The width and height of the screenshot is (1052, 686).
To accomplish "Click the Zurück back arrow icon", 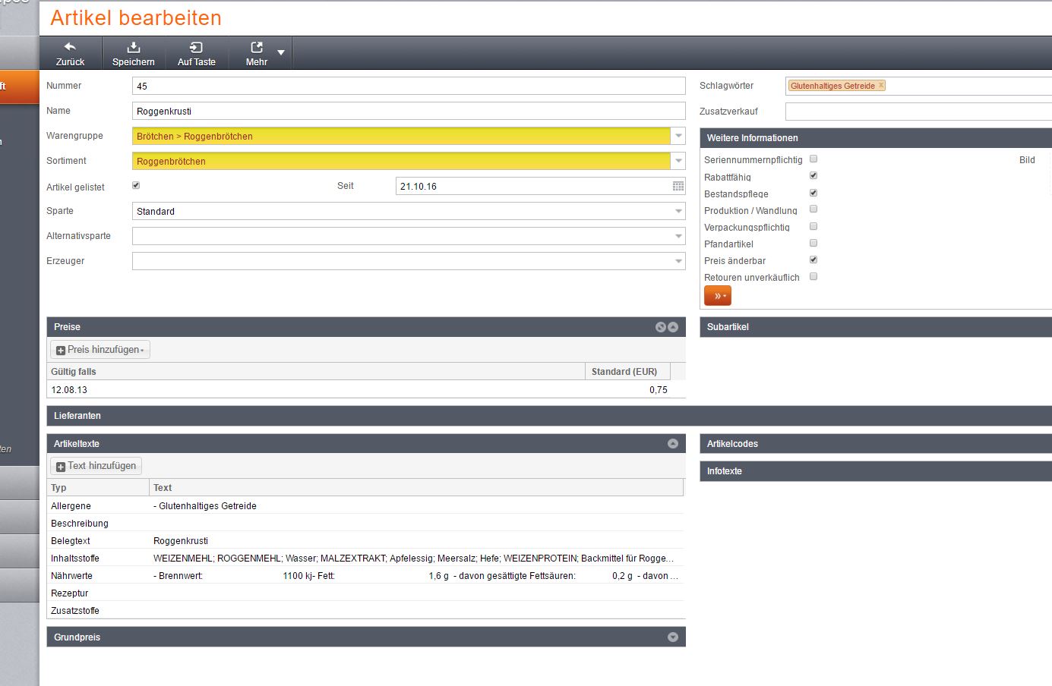I will (70, 47).
